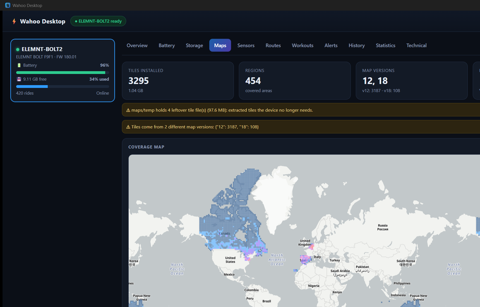
Task: Click '9.11 GB free' storage text
Action: pyautogui.click(x=35, y=79)
